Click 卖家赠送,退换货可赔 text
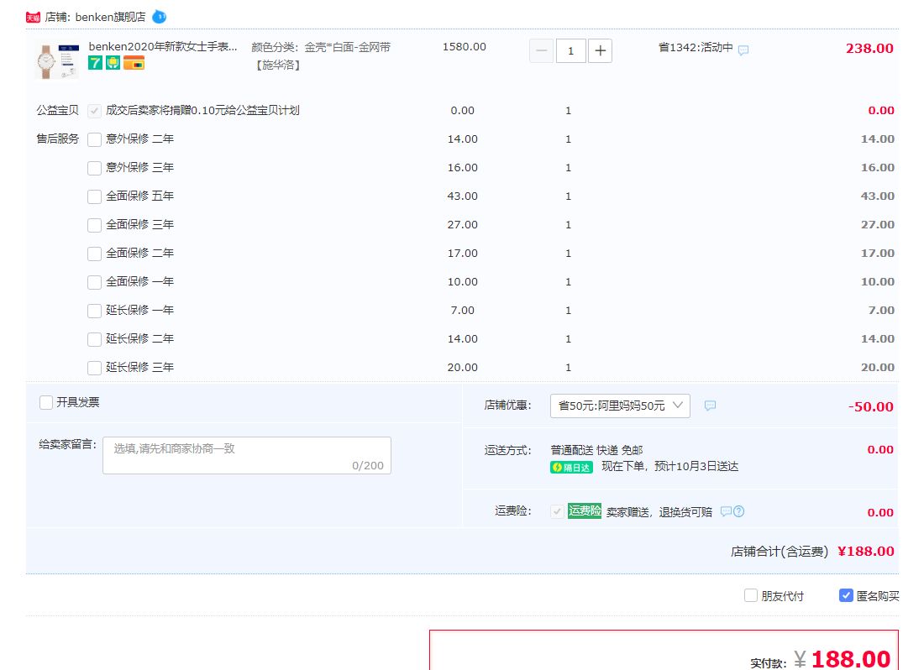This screenshot has width=924, height=670. [659, 512]
